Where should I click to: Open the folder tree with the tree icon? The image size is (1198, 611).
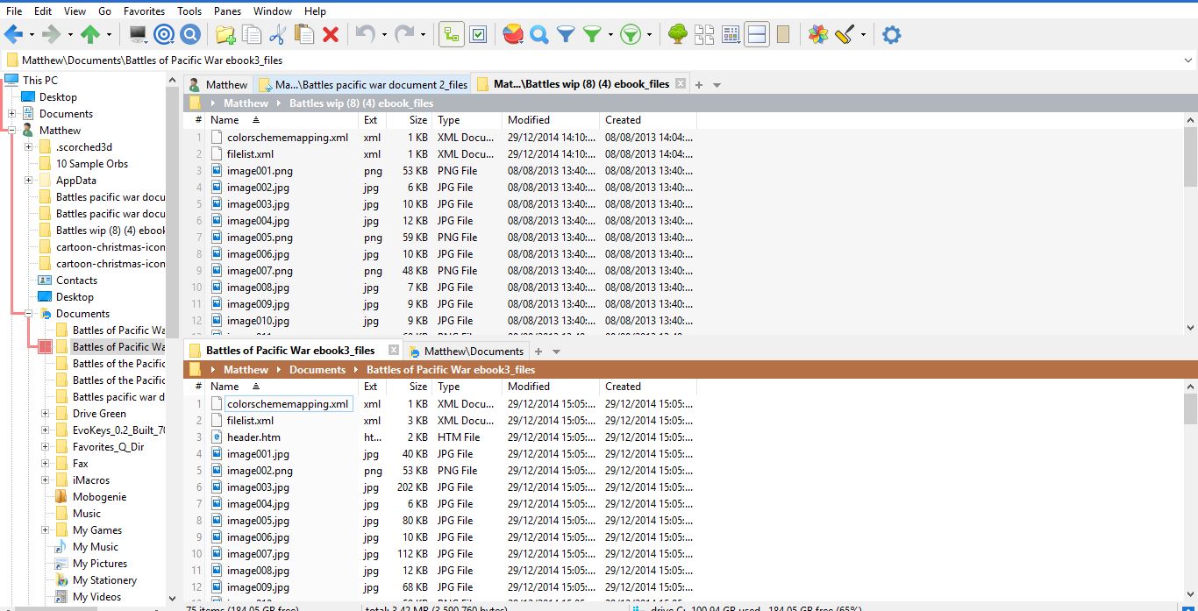[x=678, y=34]
